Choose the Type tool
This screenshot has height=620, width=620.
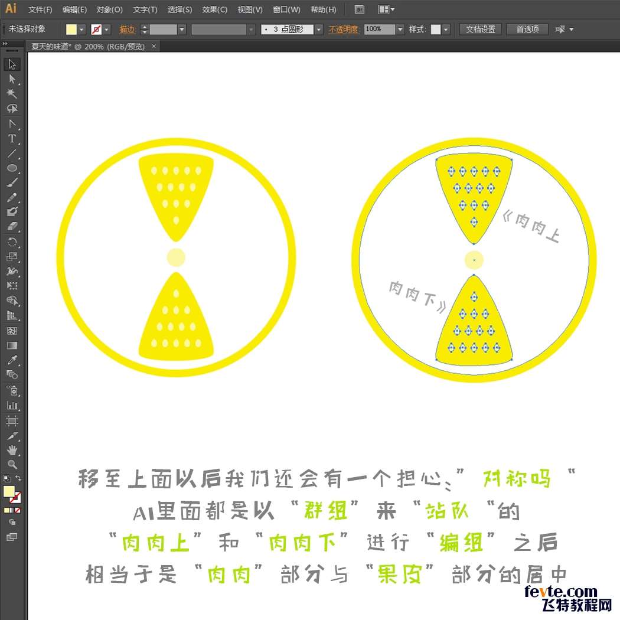[x=12, y=139]
